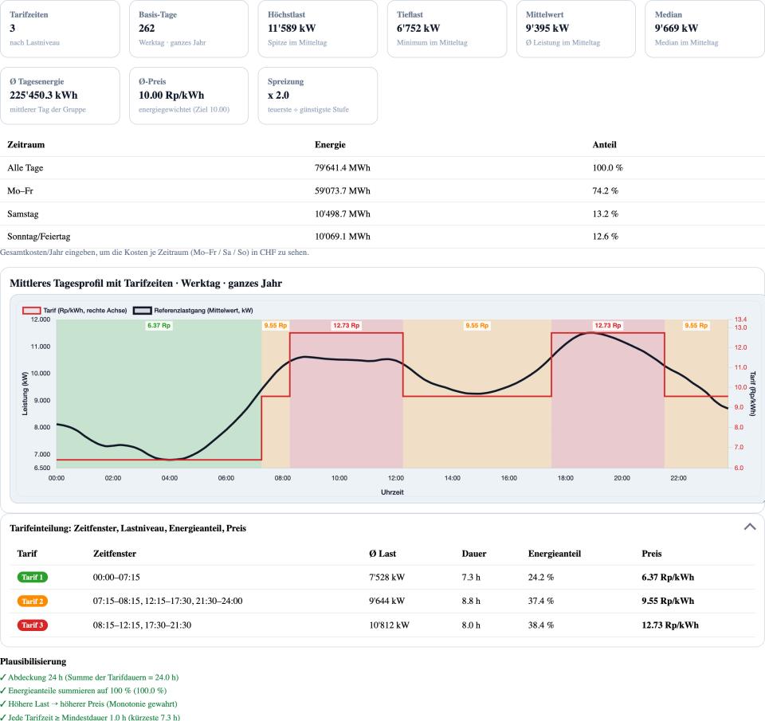Click the Spreizung value x 2.0

pos(278,95)
